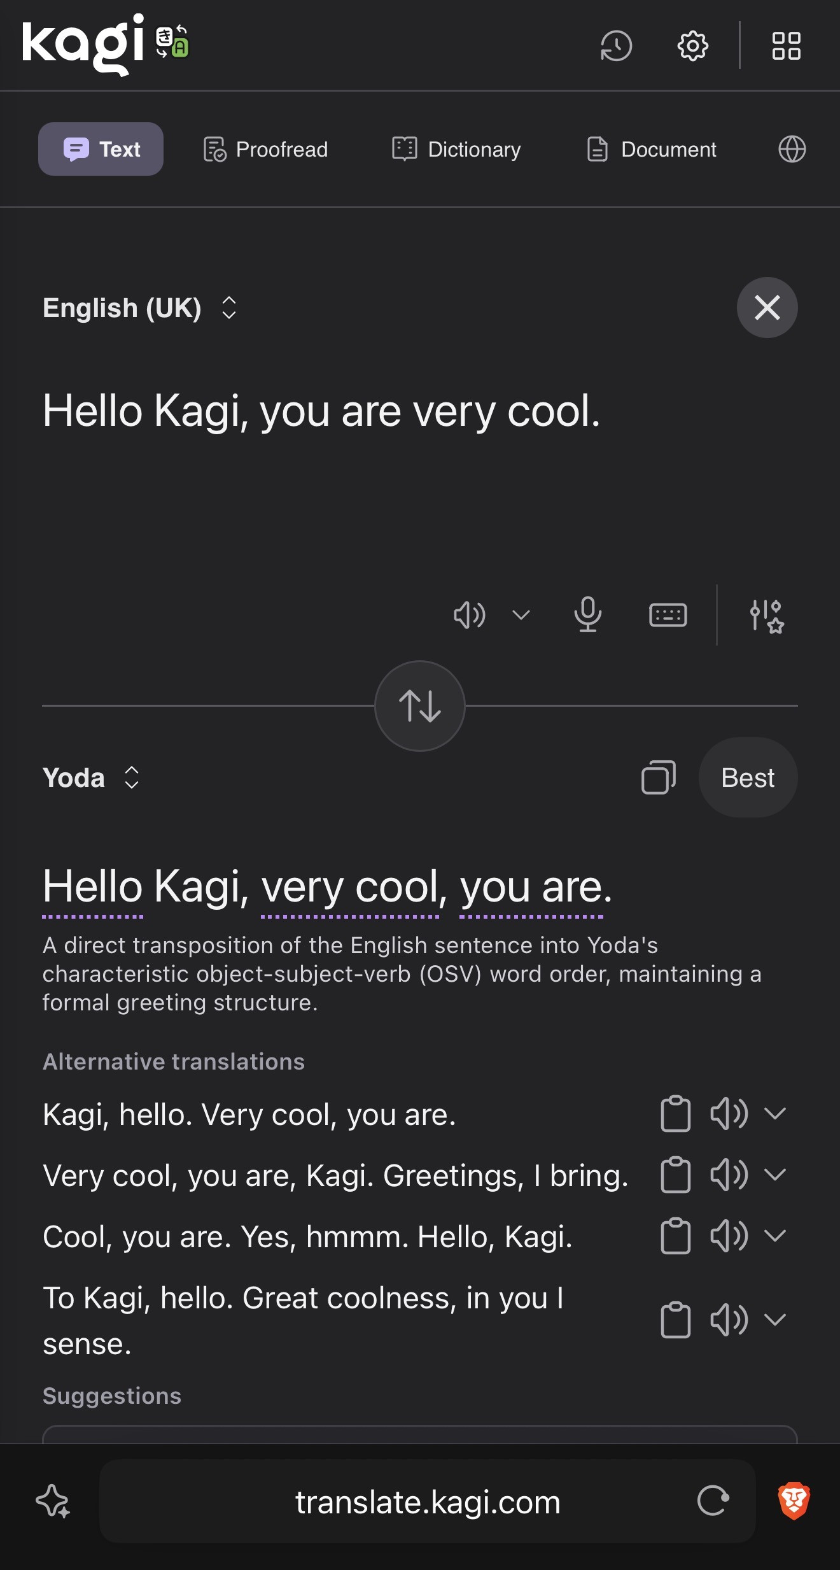This screenshot has height=1570, width=840.
Task: Open translation history clock icon
Action: pyautogui.click(x=616, y=46)
